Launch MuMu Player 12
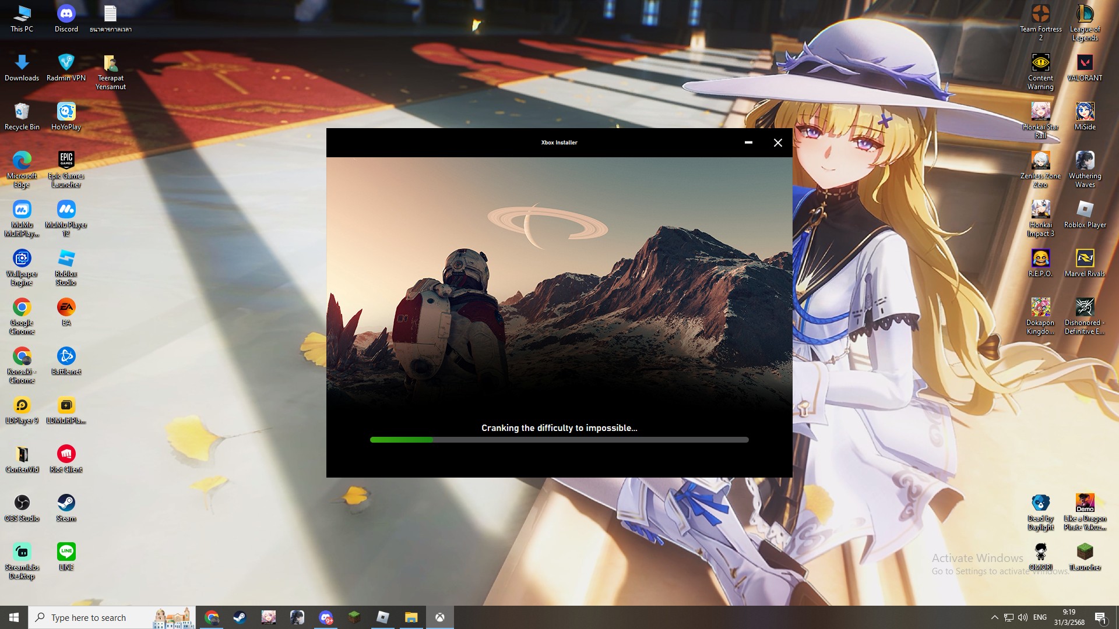 [x=66, y=218]
